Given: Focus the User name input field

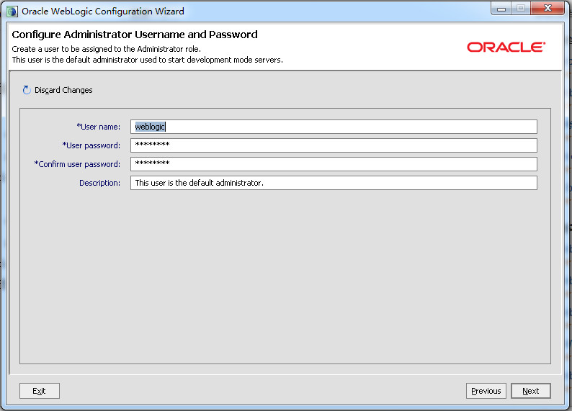Looking at the screenshot, I should (334, 127).
